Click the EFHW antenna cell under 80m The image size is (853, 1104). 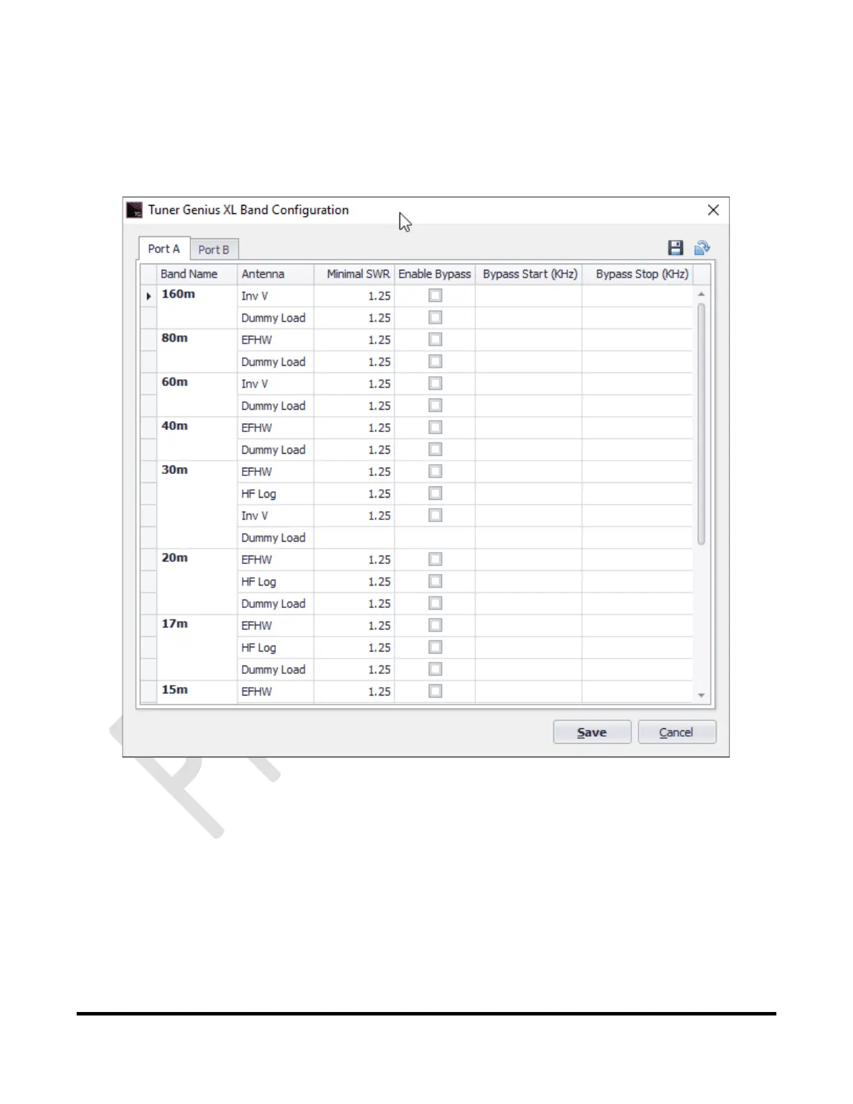276,340
